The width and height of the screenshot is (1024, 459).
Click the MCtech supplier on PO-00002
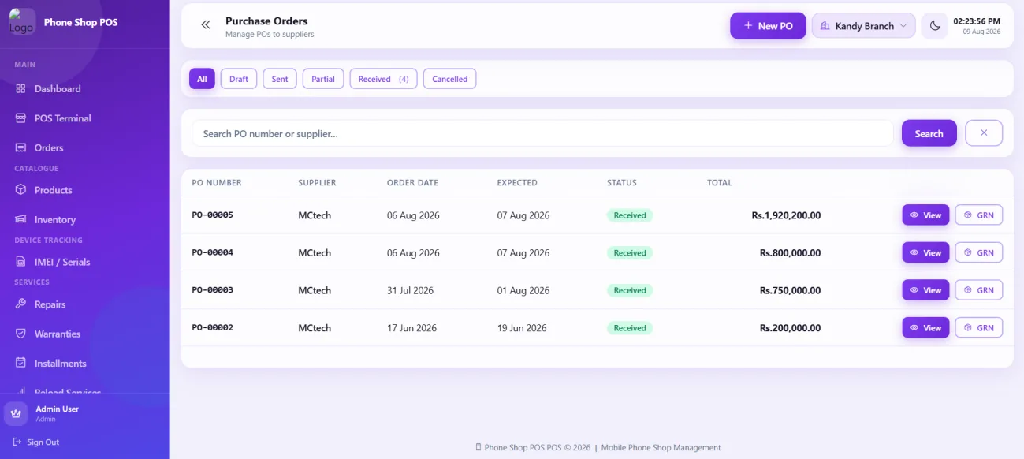[315, 328]
